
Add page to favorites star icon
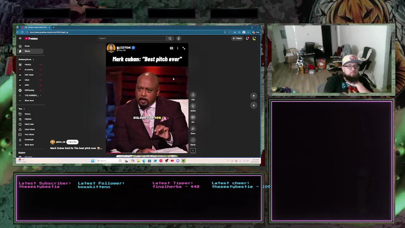tap(229, 32)
